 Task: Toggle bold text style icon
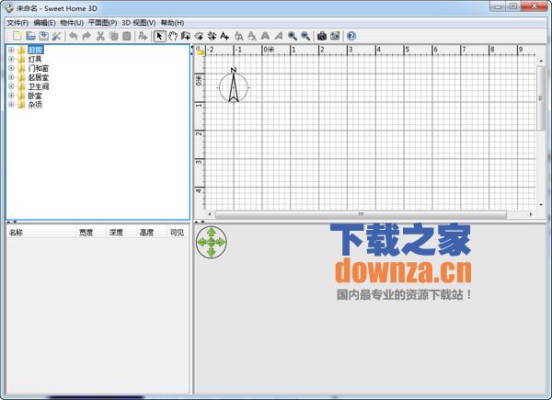265,36
